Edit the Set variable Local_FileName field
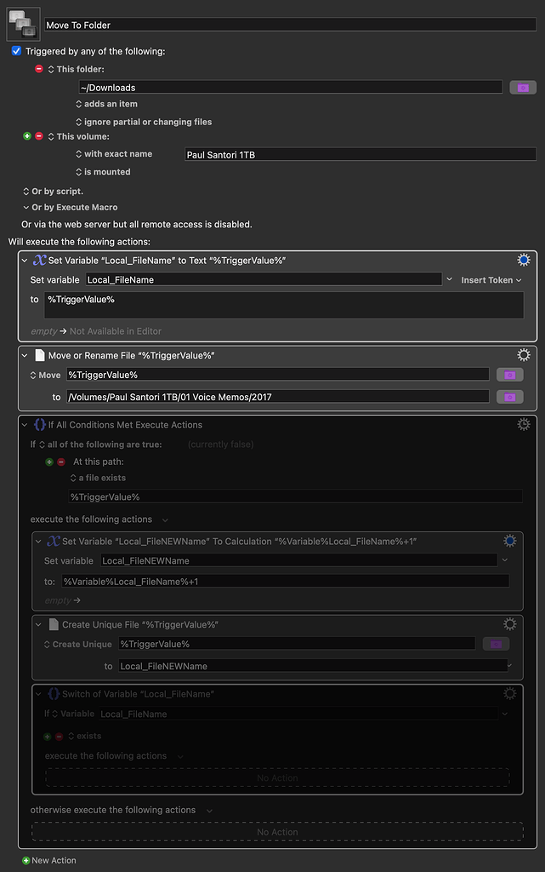The height and width of the screenshot is (872, 545). point(264,279)
